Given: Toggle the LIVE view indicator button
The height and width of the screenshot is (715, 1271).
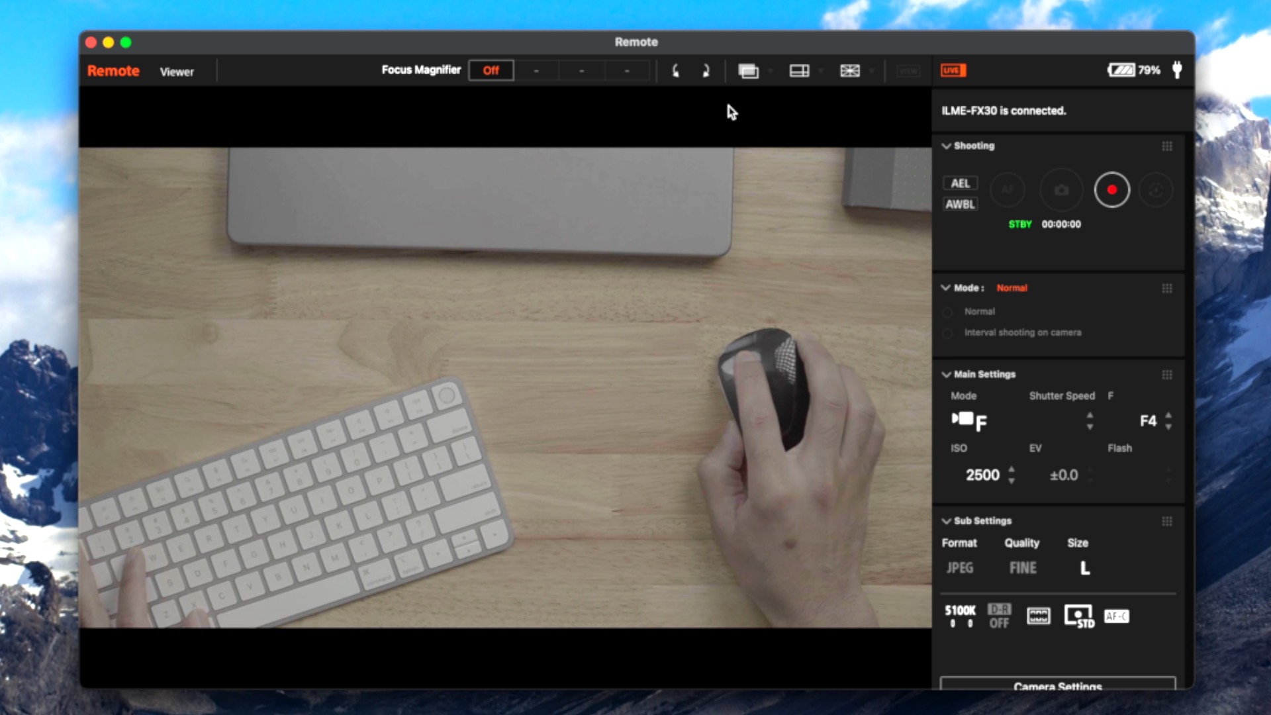Looking at the screenshot, I should [x=953, y=70].
